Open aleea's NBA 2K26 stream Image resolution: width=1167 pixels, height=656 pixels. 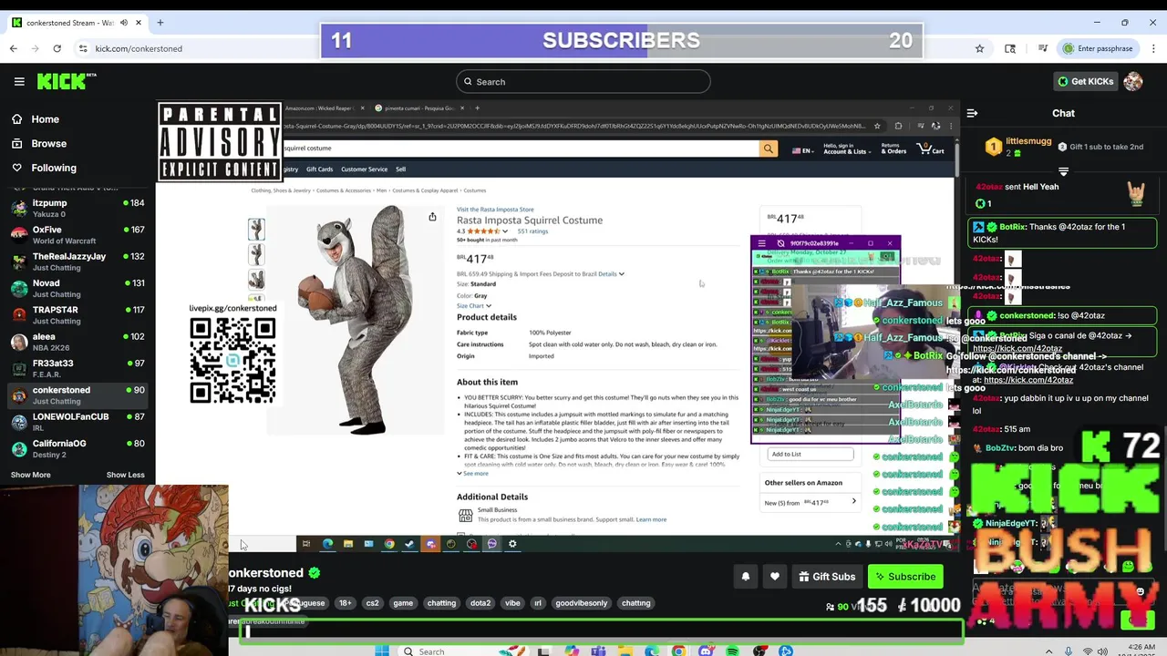pos(77,342)
